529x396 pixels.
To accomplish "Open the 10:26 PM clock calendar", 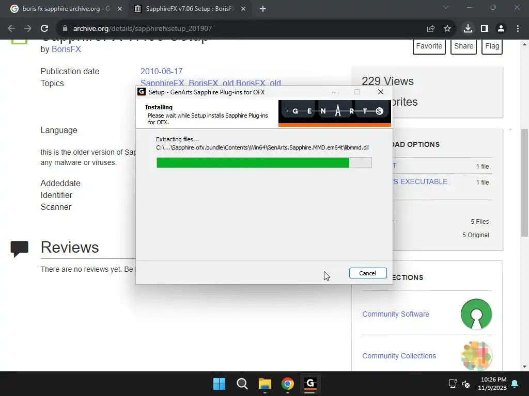I will [492, 384].
